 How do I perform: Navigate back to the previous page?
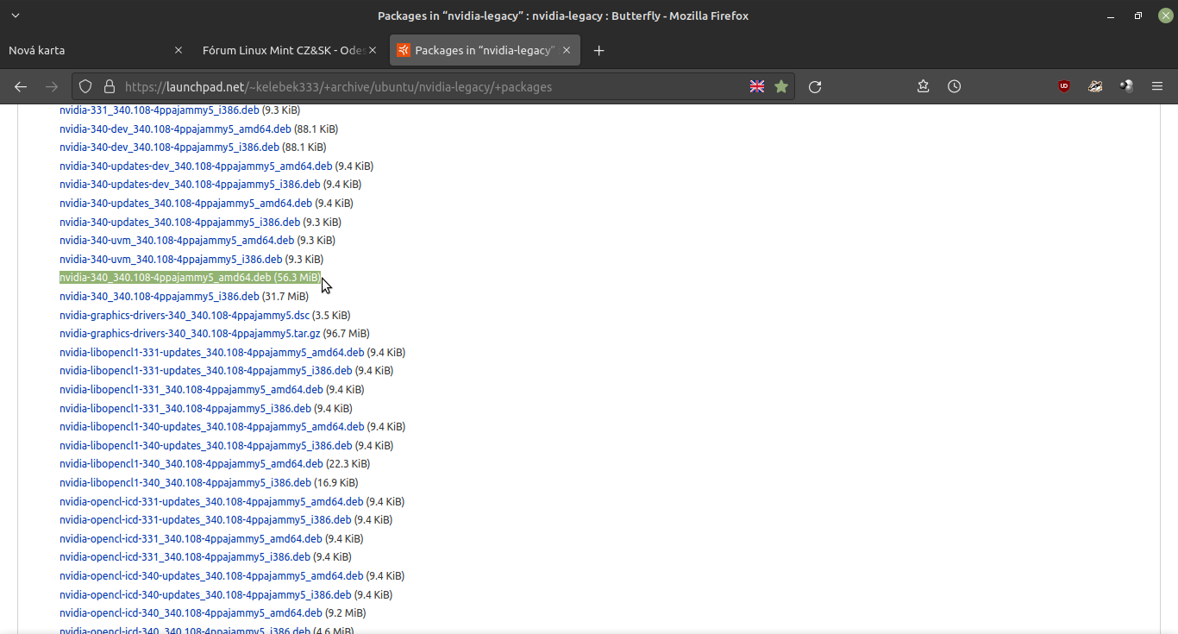21,86
